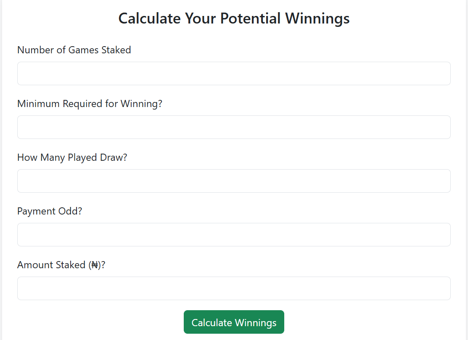Click the word 'Winnings' in the page title

[317, 19]
